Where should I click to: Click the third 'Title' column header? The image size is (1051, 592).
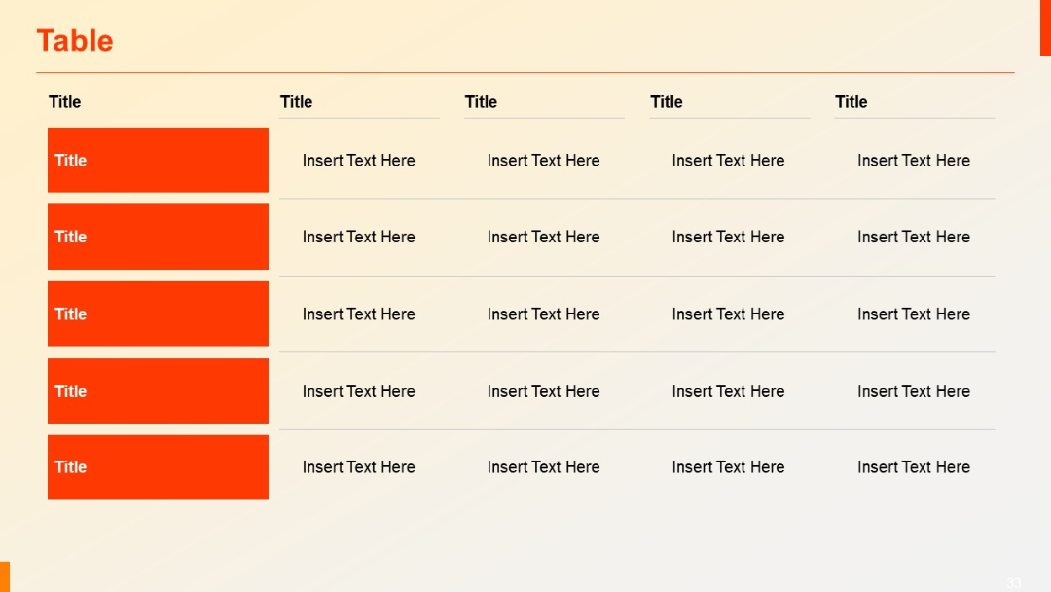click(x=481, y=102)
